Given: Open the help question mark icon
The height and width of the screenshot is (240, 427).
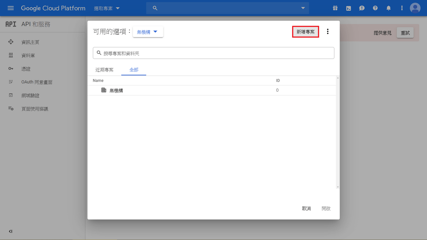Looking at the screenshot, I should (375, 8).
